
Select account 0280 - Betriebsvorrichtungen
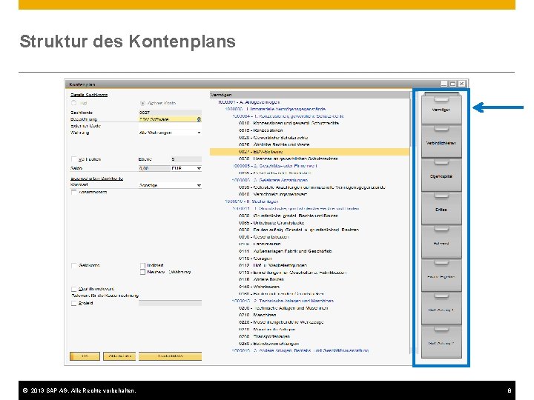pyautogui.click(x=268, y=344)
